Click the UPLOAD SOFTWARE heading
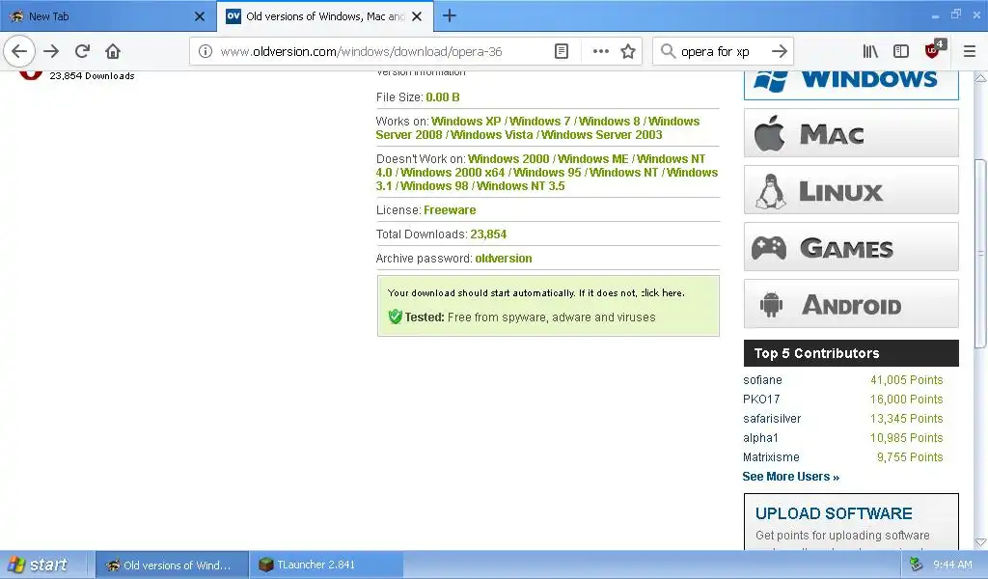988x579 pixels. [x=834, y=513]
